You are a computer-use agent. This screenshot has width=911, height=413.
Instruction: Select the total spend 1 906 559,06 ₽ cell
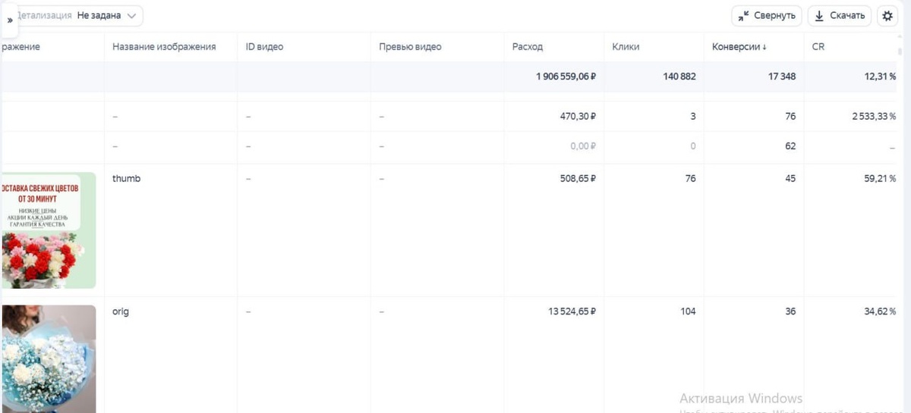click(x=566, y=77)
